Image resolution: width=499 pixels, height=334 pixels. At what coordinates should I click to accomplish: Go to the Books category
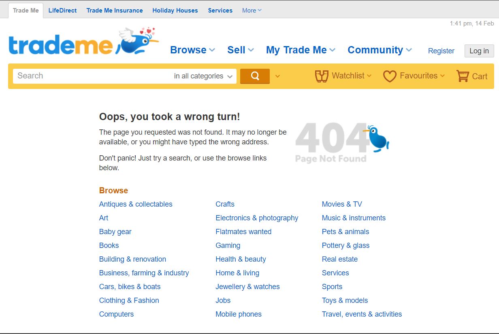[x=109, y=245]
